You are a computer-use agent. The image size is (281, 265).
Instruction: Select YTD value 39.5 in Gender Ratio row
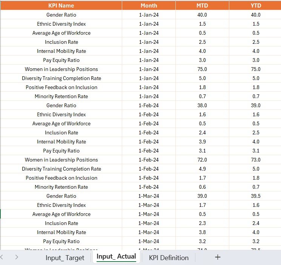[256, 196]
